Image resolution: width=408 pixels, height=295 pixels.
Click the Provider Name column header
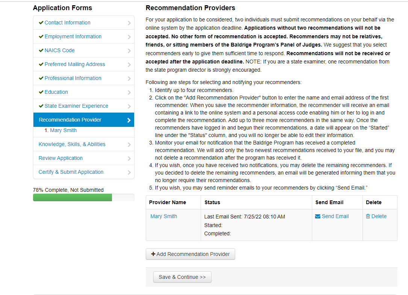tap(168, 202)
